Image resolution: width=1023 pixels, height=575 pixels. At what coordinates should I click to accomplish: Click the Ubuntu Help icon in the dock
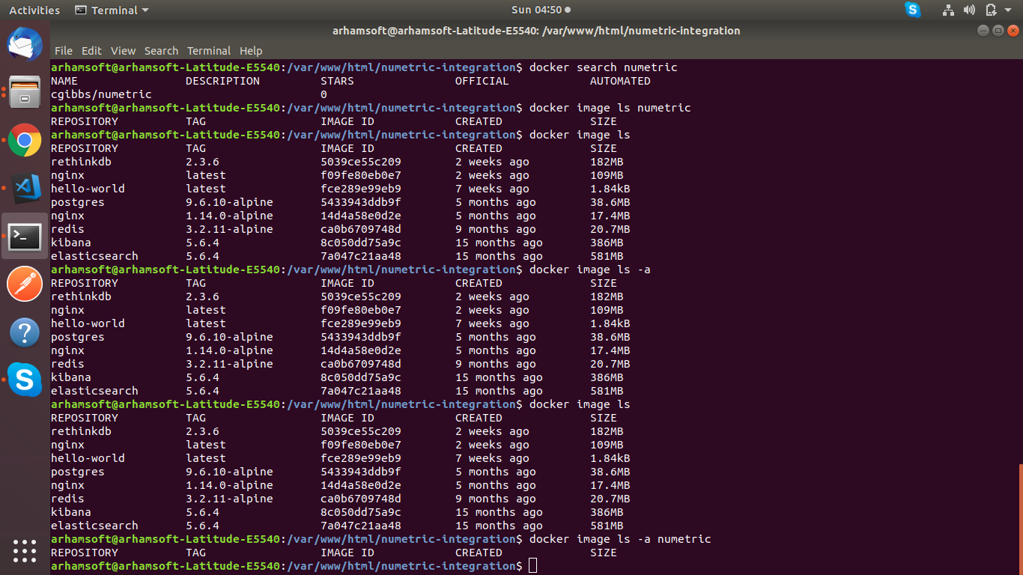tap(25, 332)
